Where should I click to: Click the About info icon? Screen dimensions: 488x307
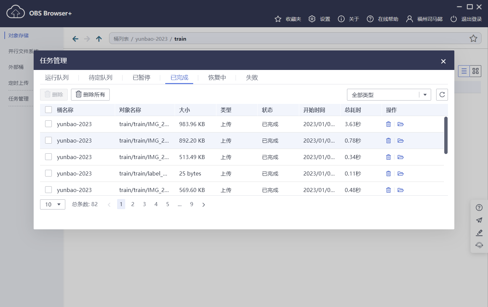click(341, 19)
